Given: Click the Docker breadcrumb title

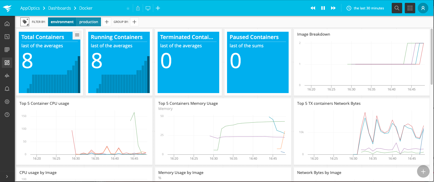Looking at the screenshot, I should point(86,8).
